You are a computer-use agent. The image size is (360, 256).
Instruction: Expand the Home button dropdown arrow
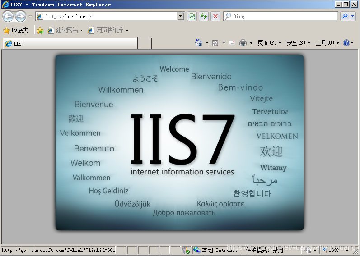click(x=207, y=43)
